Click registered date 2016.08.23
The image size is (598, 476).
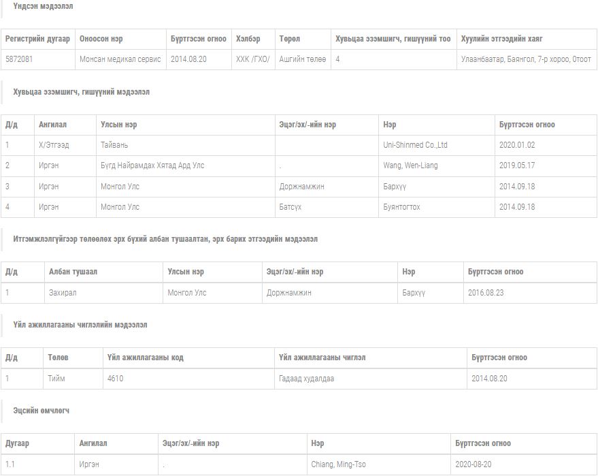[x=485, y=293]
